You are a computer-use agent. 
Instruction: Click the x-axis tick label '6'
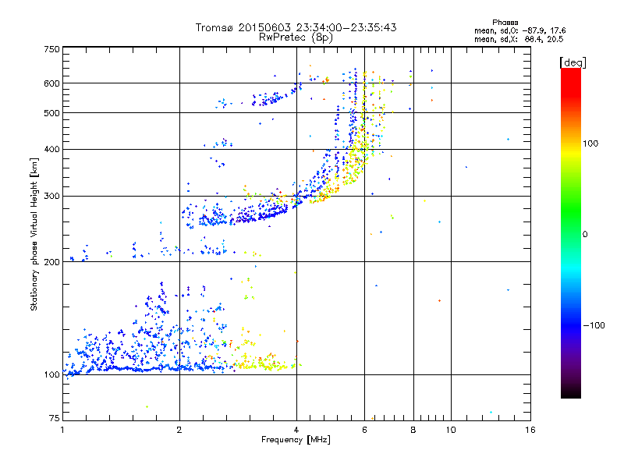click(364, 430)
